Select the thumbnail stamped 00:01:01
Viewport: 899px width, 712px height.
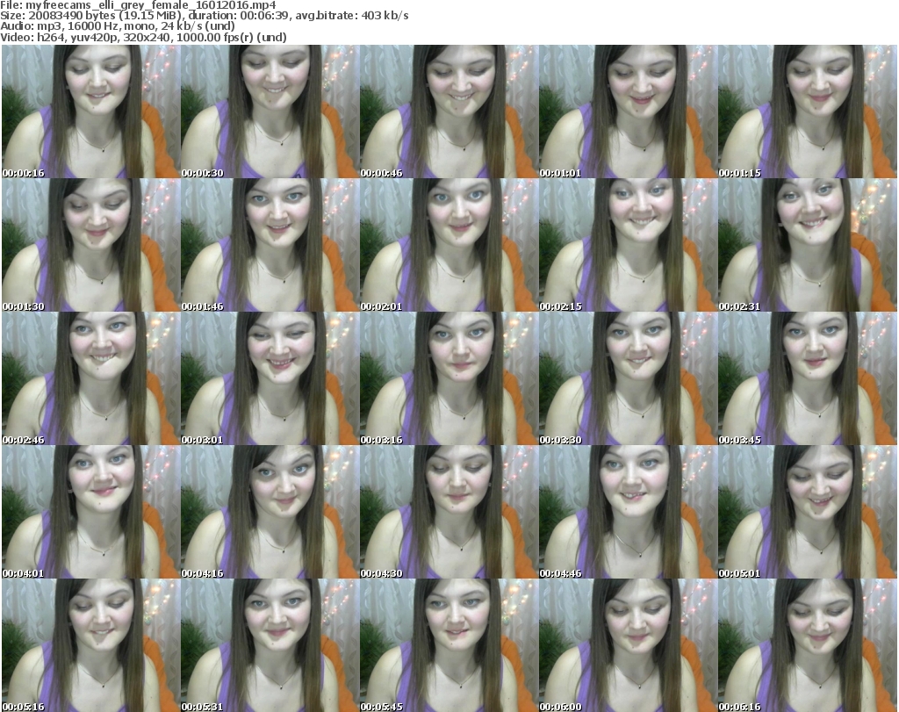pyautogui.click(x=628, y=111)
